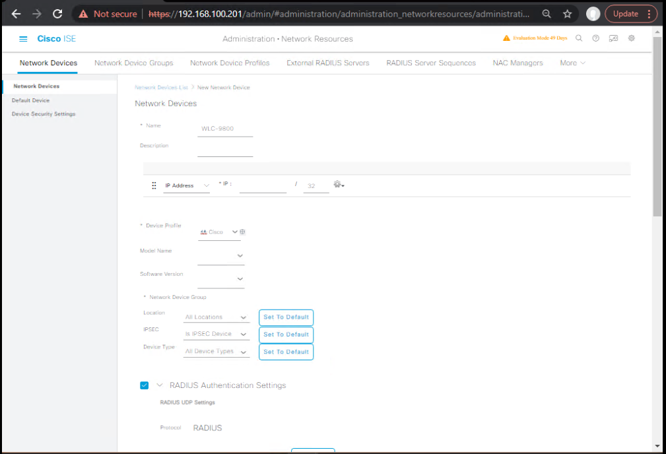Click the globe icon beside Device Profile
Screen dimensions: 666x454
click(242, 232)
